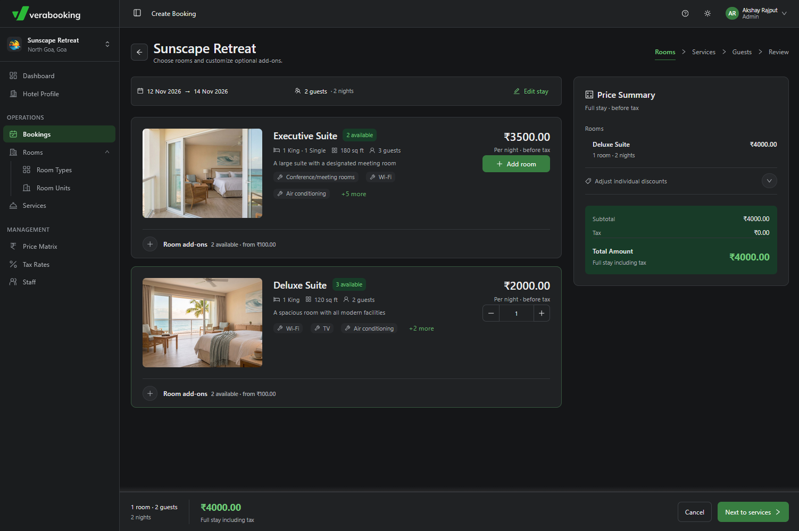Select the Rooms step tab

[x=665, y=52]
